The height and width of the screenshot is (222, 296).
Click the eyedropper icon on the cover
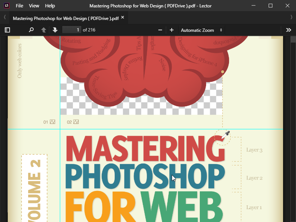(x=226, y=135)
